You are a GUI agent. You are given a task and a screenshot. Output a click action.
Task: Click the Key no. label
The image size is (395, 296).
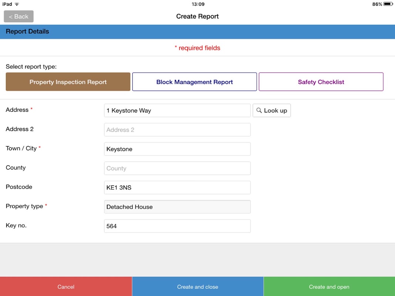[x=16, y=225]
